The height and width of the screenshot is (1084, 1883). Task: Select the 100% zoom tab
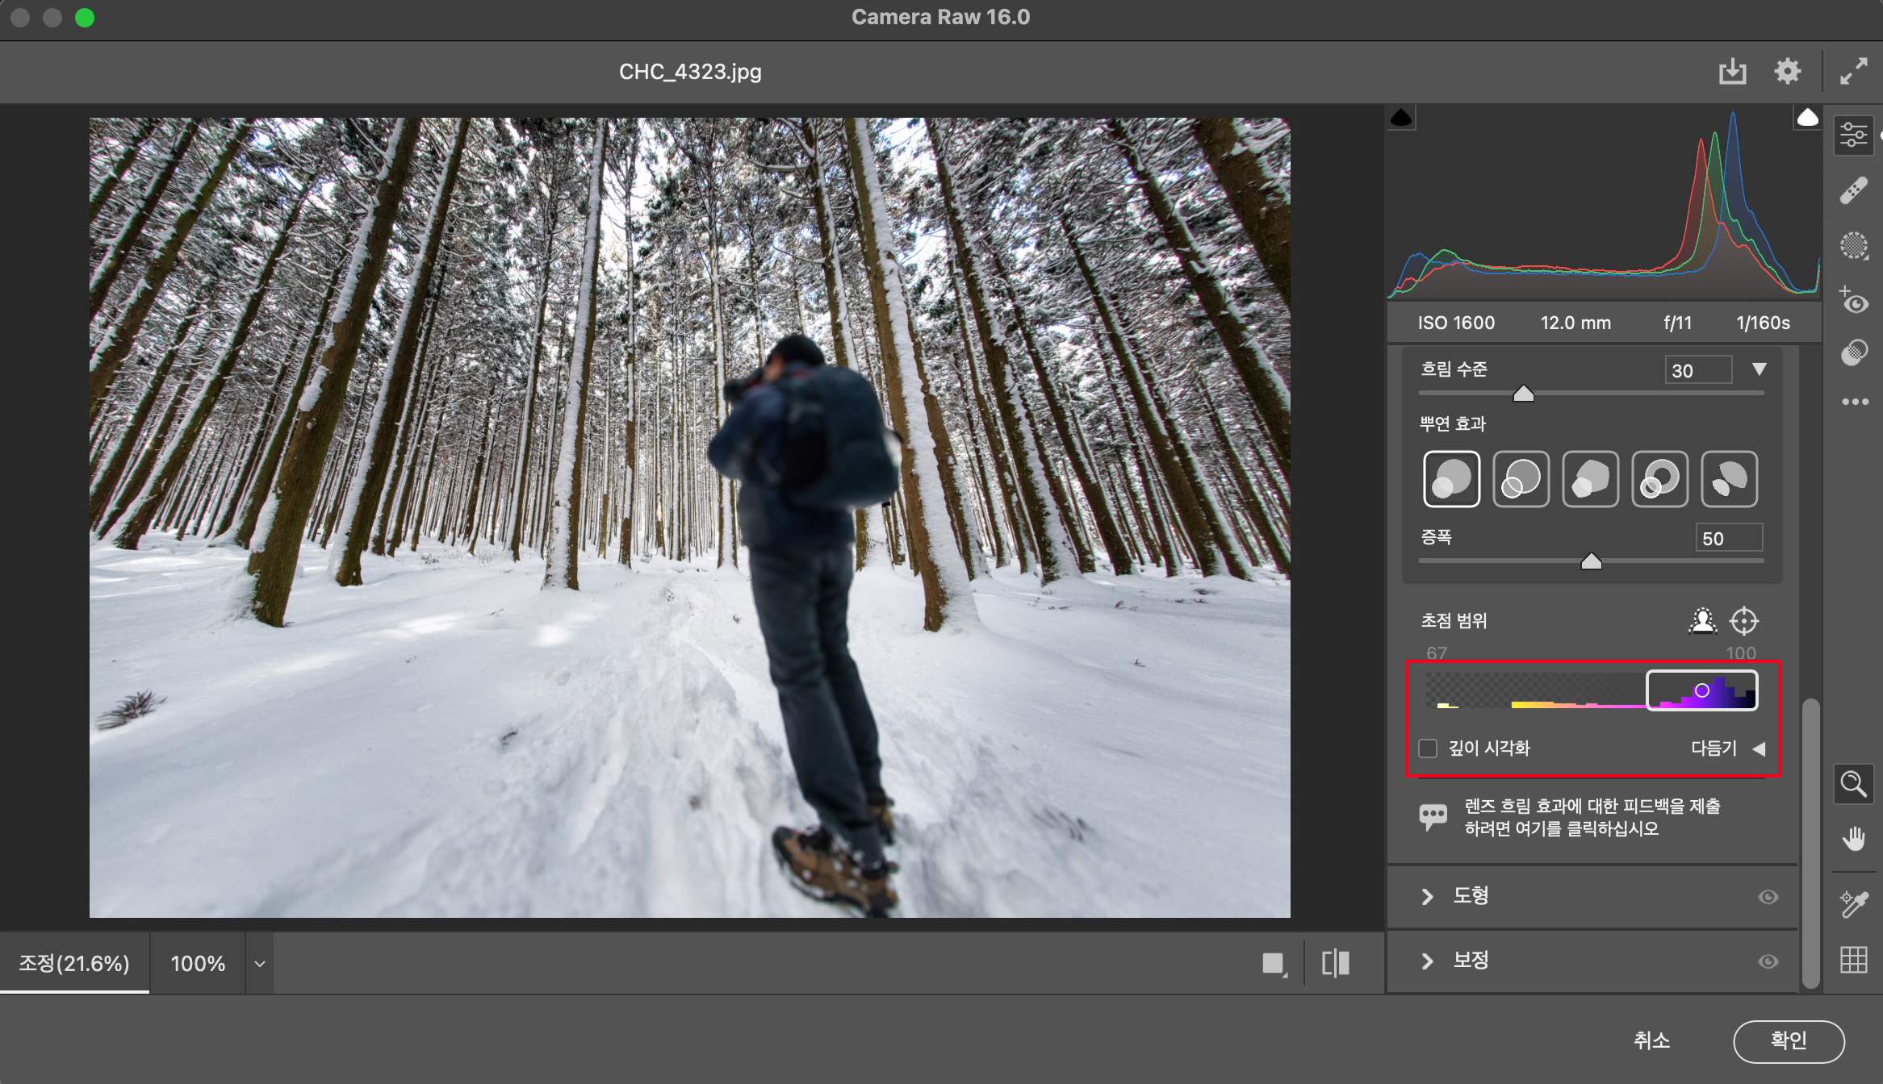[198, 964]
